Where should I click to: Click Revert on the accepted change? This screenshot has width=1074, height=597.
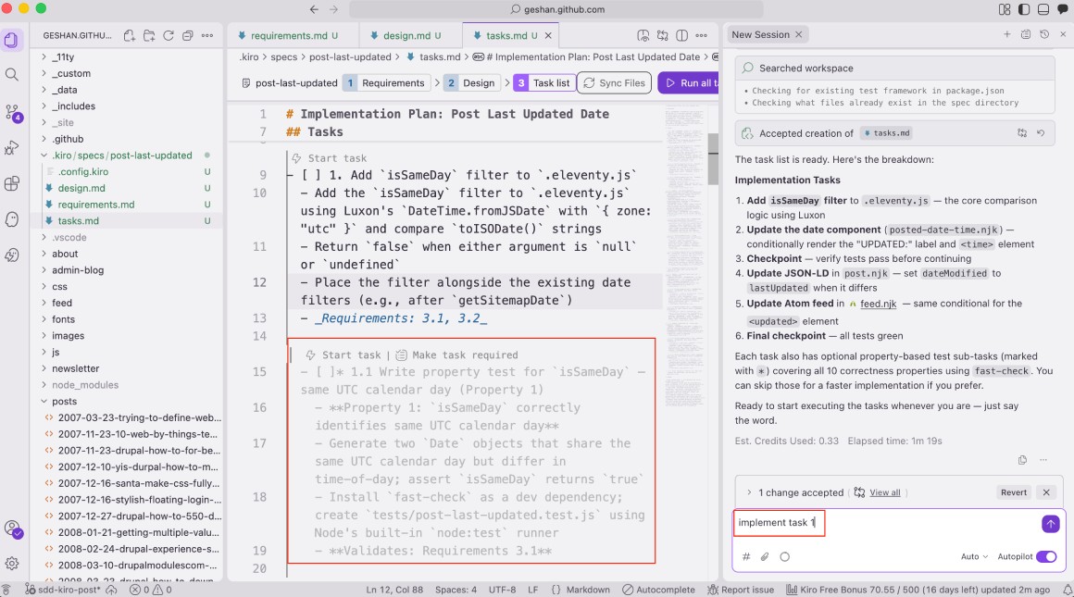1013,492
